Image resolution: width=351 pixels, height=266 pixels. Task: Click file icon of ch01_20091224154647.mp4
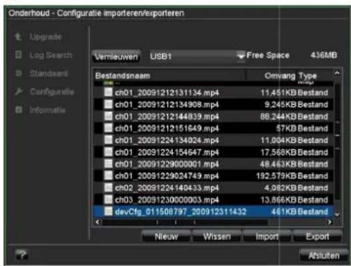point(108,152)
